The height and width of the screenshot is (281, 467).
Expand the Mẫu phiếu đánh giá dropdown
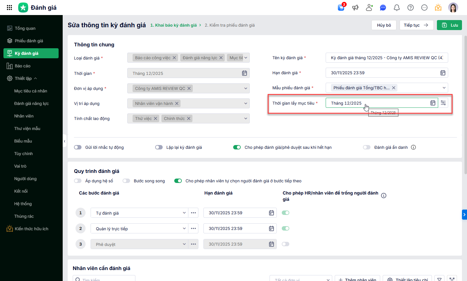pyautogui.click(x=444, y=88)
